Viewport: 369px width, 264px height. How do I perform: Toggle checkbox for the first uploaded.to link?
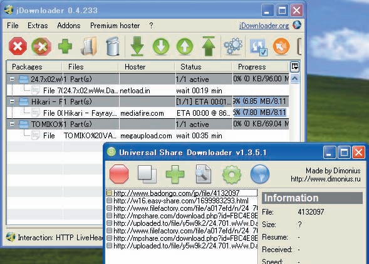pyautogui.click(x=109, y=223)
